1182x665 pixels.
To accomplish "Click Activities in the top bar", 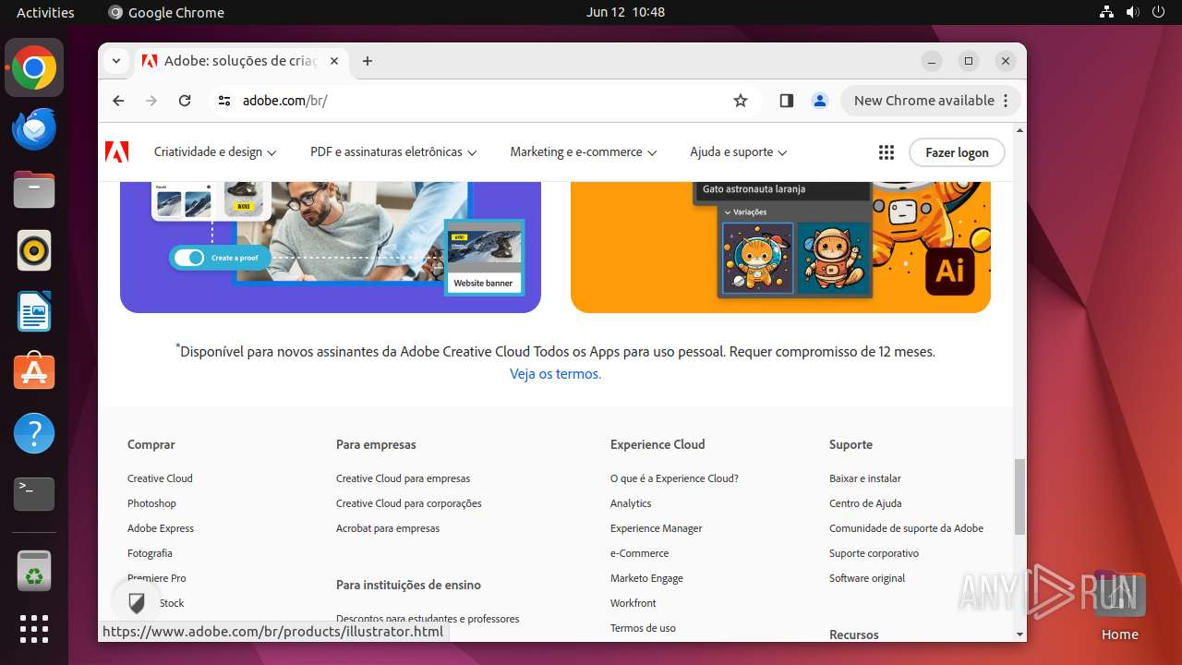I will click(45, 12).
